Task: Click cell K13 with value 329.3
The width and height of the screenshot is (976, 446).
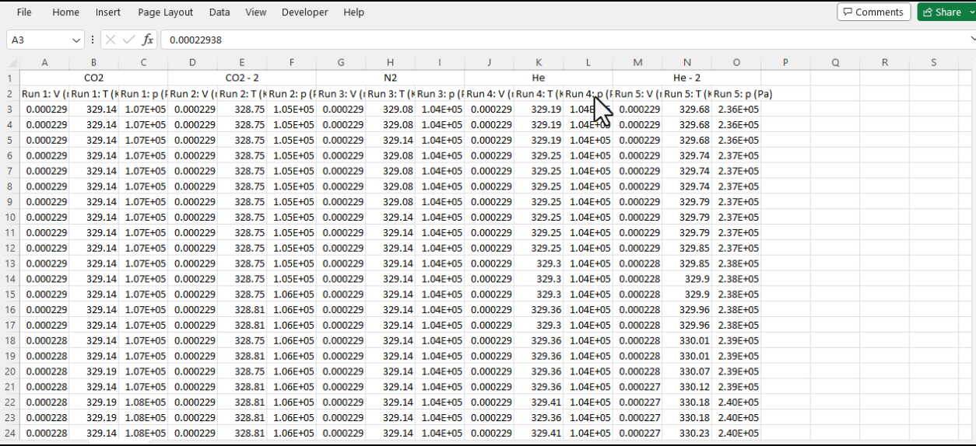Action: [x=539, y=263]
